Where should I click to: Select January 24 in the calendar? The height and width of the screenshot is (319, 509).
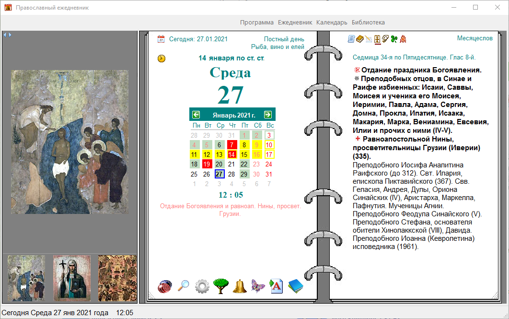click(269, 165)
